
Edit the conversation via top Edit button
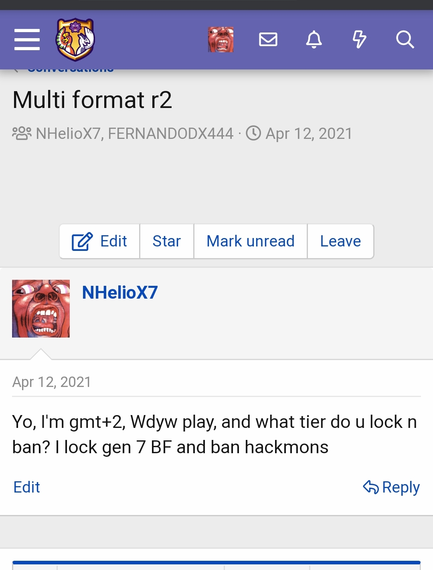99,241
